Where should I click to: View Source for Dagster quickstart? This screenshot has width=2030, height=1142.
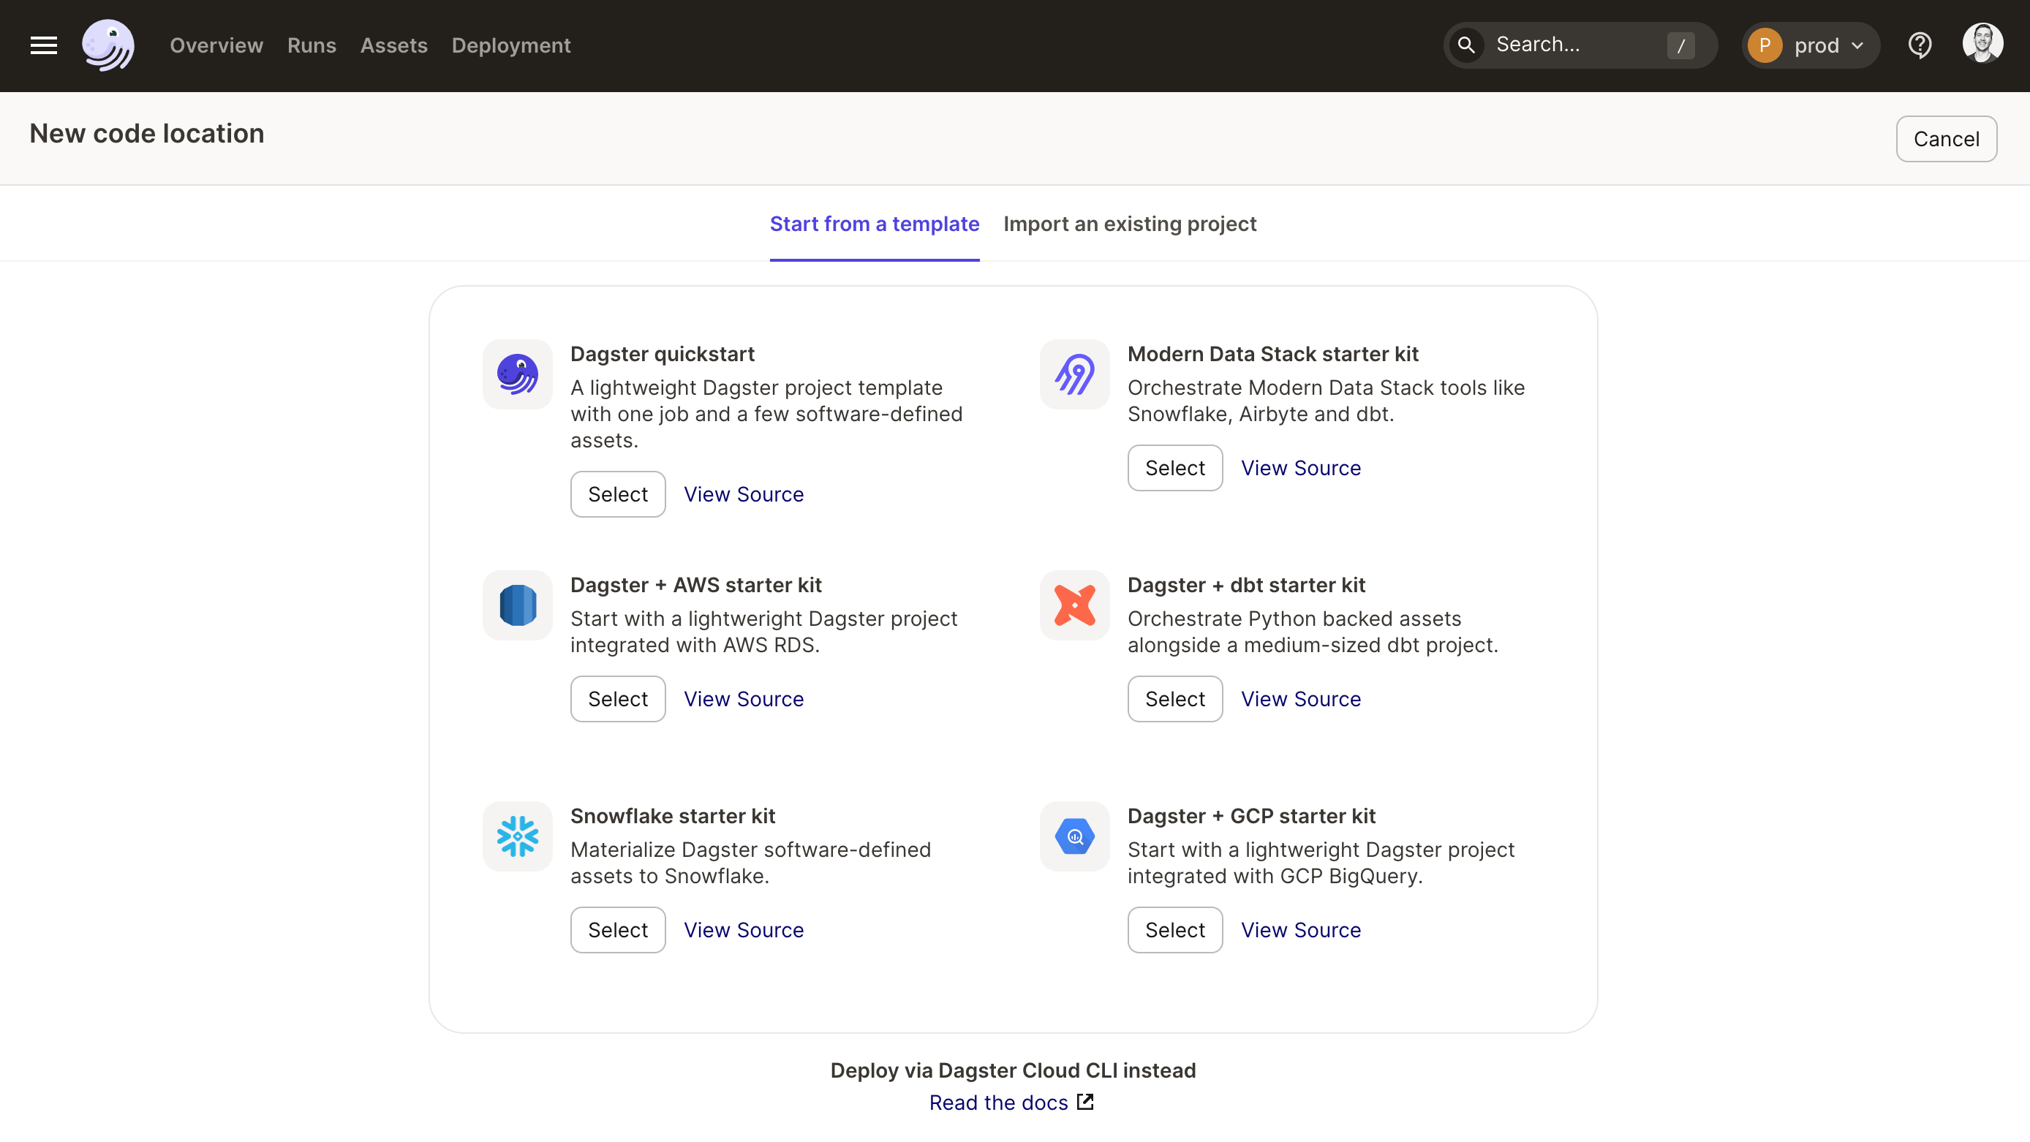coord(744,494)
